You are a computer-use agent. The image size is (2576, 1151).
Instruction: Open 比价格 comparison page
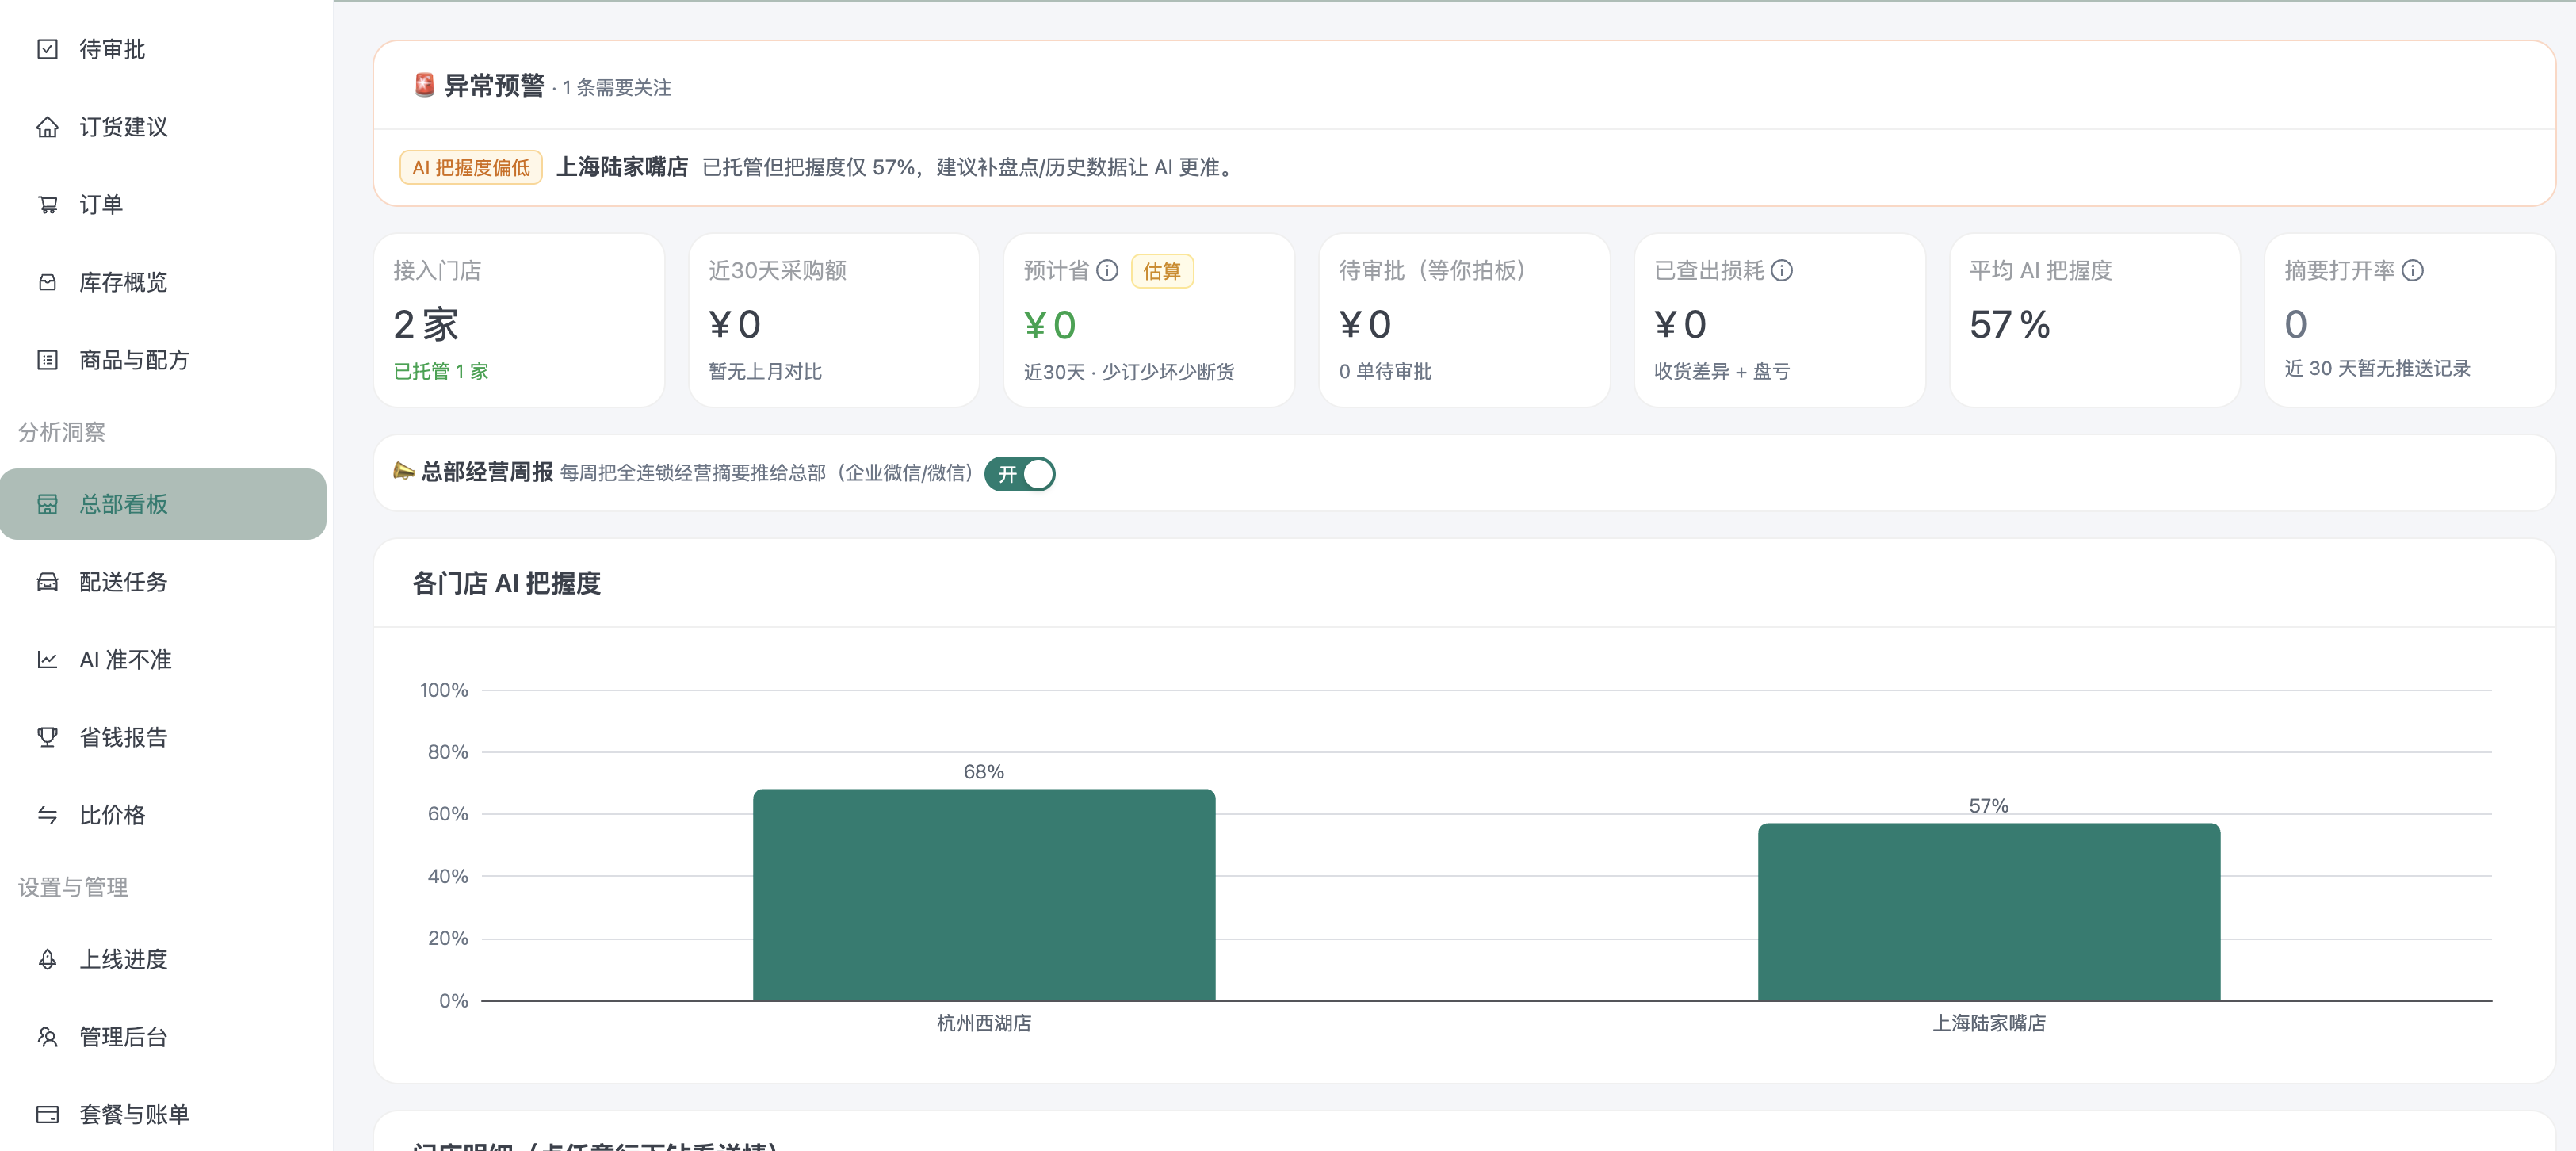(163, 815)
